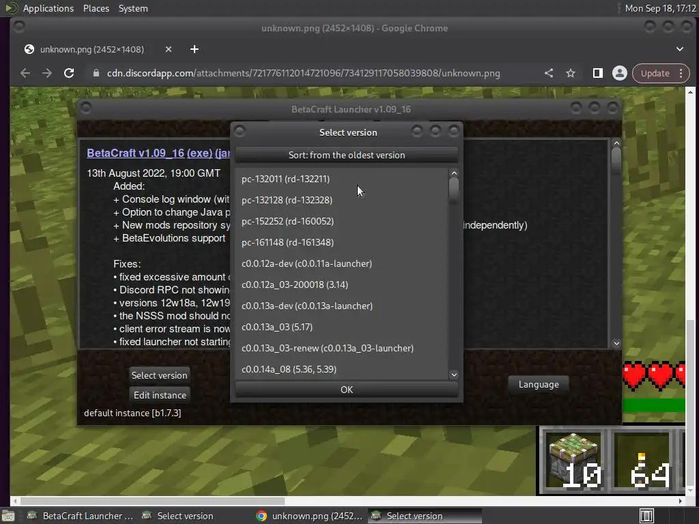Select version c0.0.12a_03-200018 (3.14)
Viewport: 699px width, 524px height.
coord(341,285)
